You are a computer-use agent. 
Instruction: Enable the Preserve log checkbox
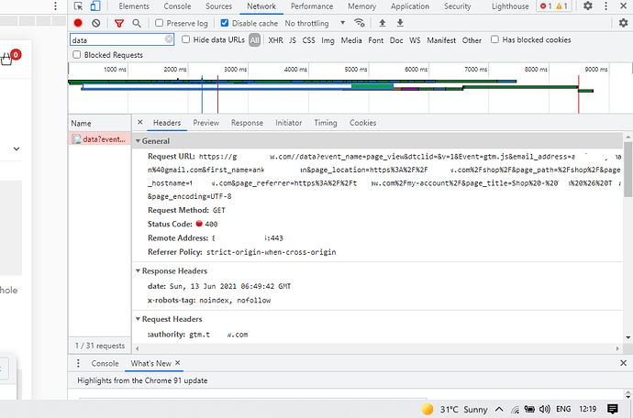pyautogui.click(x=159, y=23)
